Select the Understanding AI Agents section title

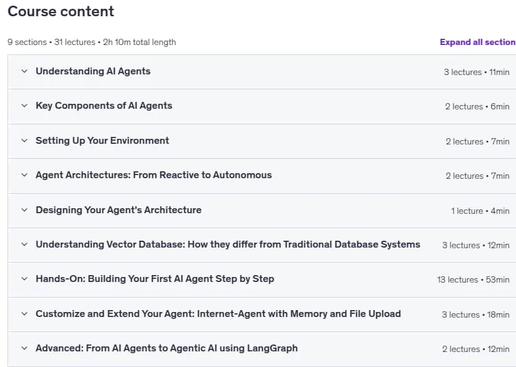pyautogui.click(x=93, y=71)
